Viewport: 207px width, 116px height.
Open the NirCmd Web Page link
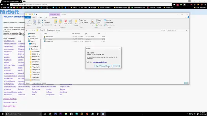[10, 99]
